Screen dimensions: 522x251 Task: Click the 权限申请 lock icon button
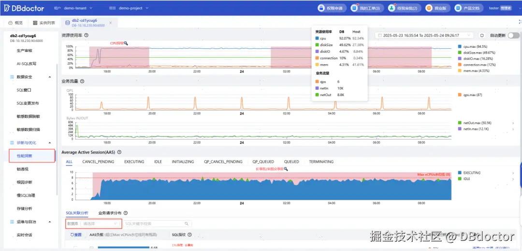coord(331,8)
